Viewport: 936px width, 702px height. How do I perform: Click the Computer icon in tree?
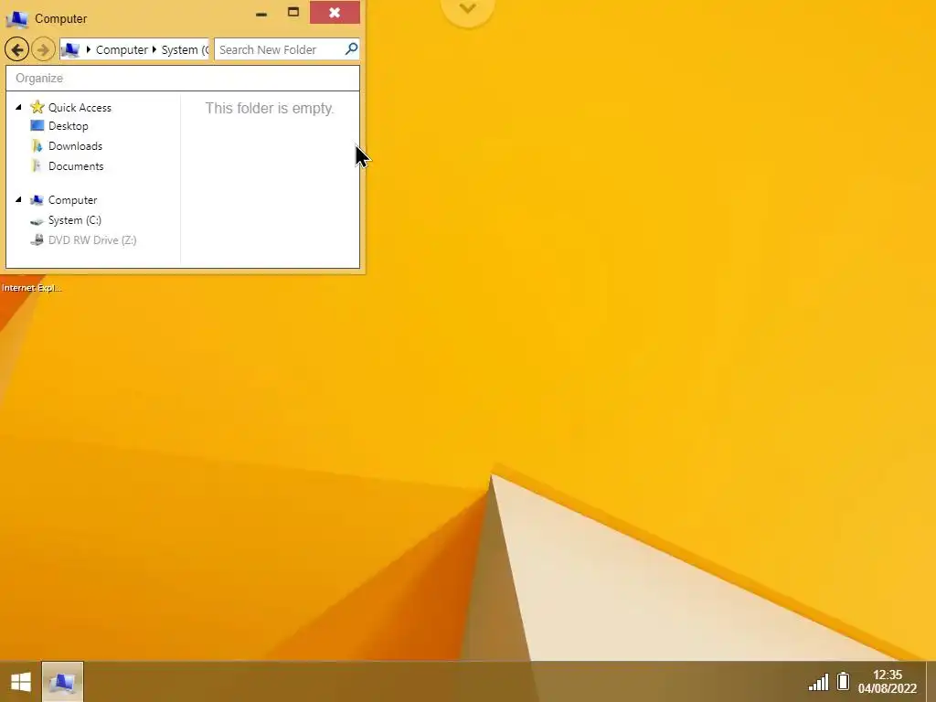37,199
